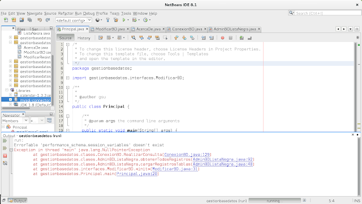Click the Last Edit icon in editor toolbar
Image resolution: width=362 pixels, height=204 pixels.
101,38
